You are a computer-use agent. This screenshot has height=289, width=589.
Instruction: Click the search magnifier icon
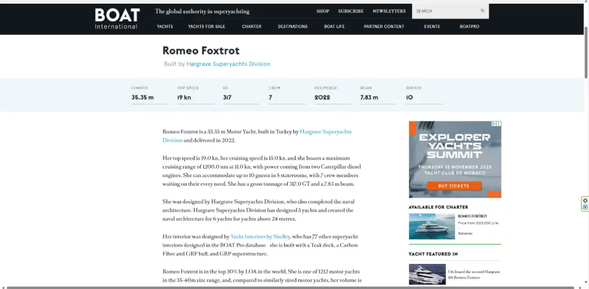click(482, 11)
